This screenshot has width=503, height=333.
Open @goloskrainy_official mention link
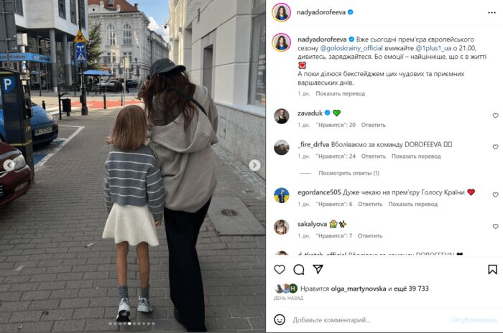[351, 48]
